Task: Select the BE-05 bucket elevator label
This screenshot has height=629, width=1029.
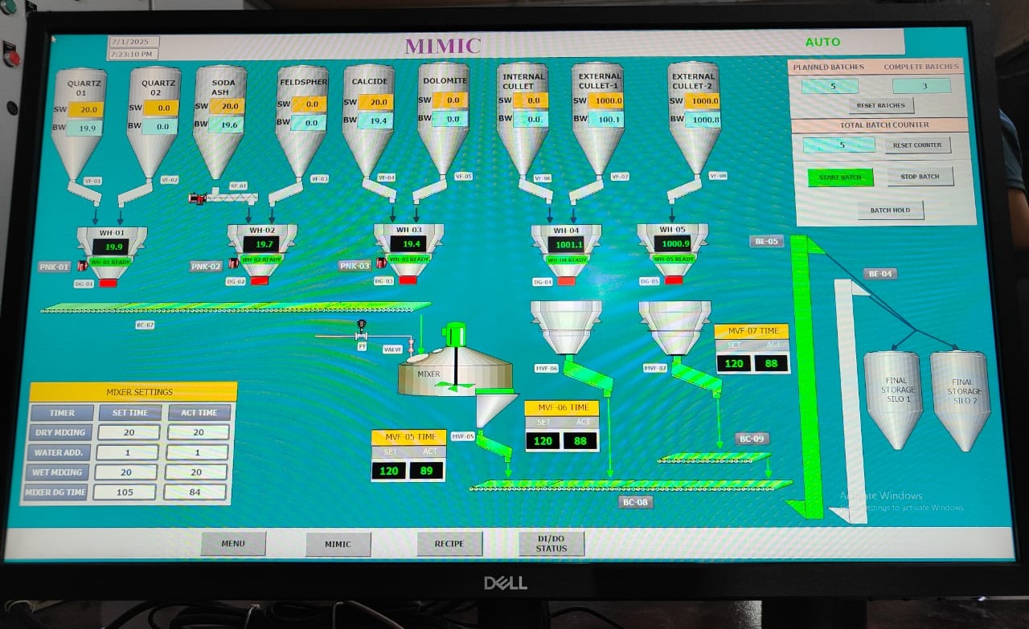Action: [766, 241]
